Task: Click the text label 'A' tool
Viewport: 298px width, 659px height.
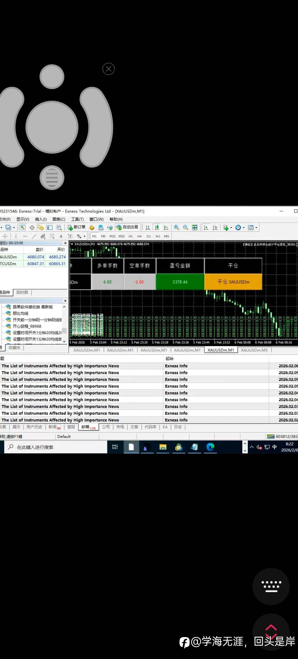Action: pyautogui.click(x=61, y=236)
